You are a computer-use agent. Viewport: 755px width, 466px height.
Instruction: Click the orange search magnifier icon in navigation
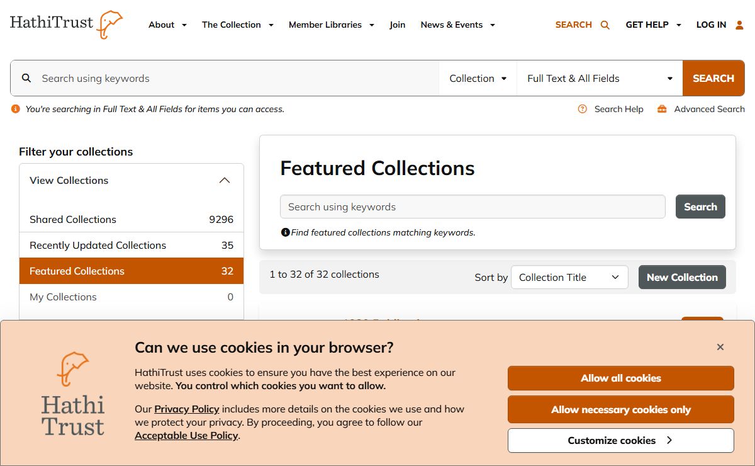point(605,25)
